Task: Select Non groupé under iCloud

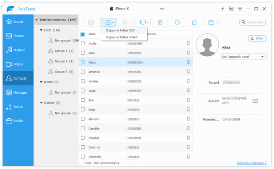Action: [63, 92]
